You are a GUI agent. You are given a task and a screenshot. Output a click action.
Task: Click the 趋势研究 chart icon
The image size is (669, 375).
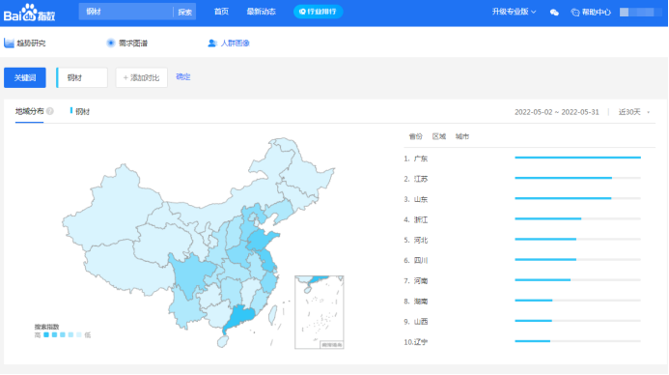click(x=9, y=43)
